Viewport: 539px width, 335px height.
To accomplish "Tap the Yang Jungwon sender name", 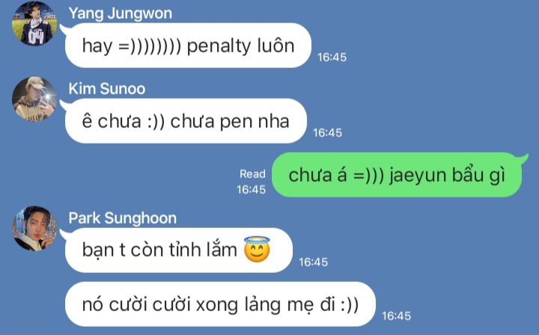I will [121, 13].
